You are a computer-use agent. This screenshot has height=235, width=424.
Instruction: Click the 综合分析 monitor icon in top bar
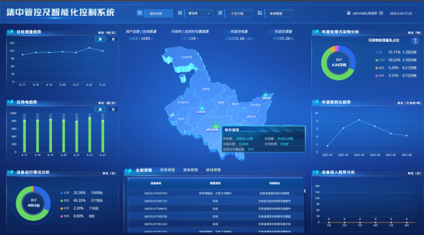(140, 12)
